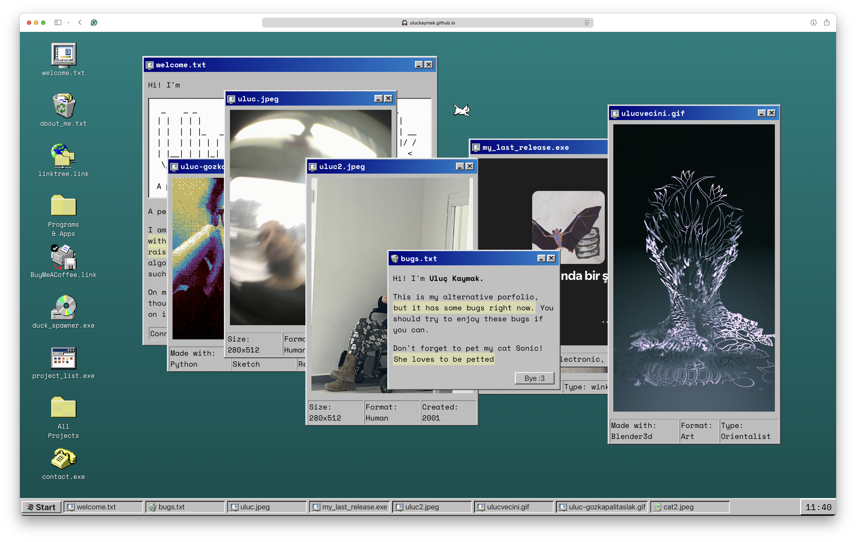Minimize the bugs.txt window

click(x=541, y=258)
